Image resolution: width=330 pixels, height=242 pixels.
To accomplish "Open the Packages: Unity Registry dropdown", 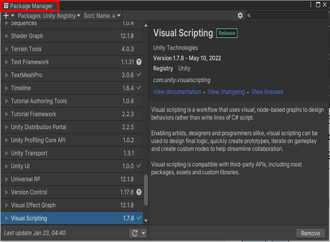I will pyautogui.click(x=49, y=16).
